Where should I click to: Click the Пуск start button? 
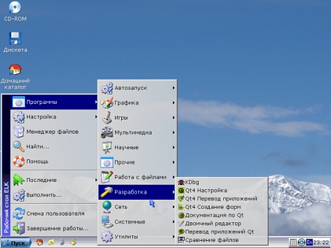pyautogui.click(x=15, y=243)
